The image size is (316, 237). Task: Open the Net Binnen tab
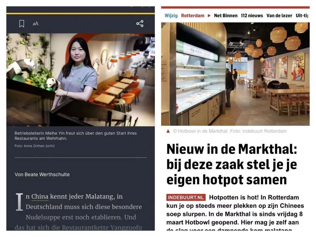226,16
